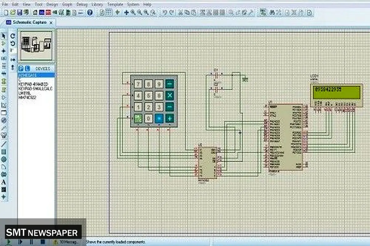Select the 2D graphics circle tool
The width and height of the screenshot is (370, 246).
tap(4, 159)
